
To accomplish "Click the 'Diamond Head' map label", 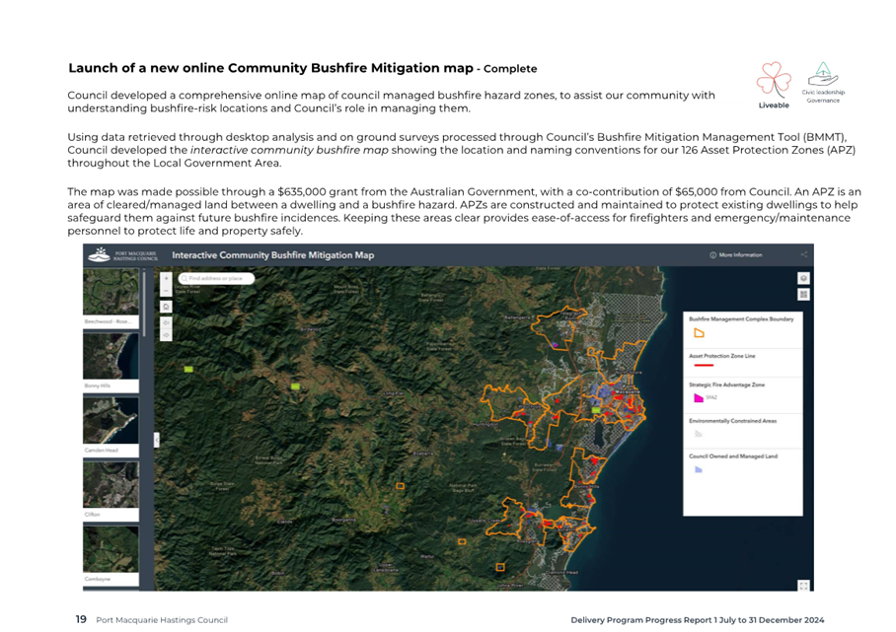I will tap(562, 572).
